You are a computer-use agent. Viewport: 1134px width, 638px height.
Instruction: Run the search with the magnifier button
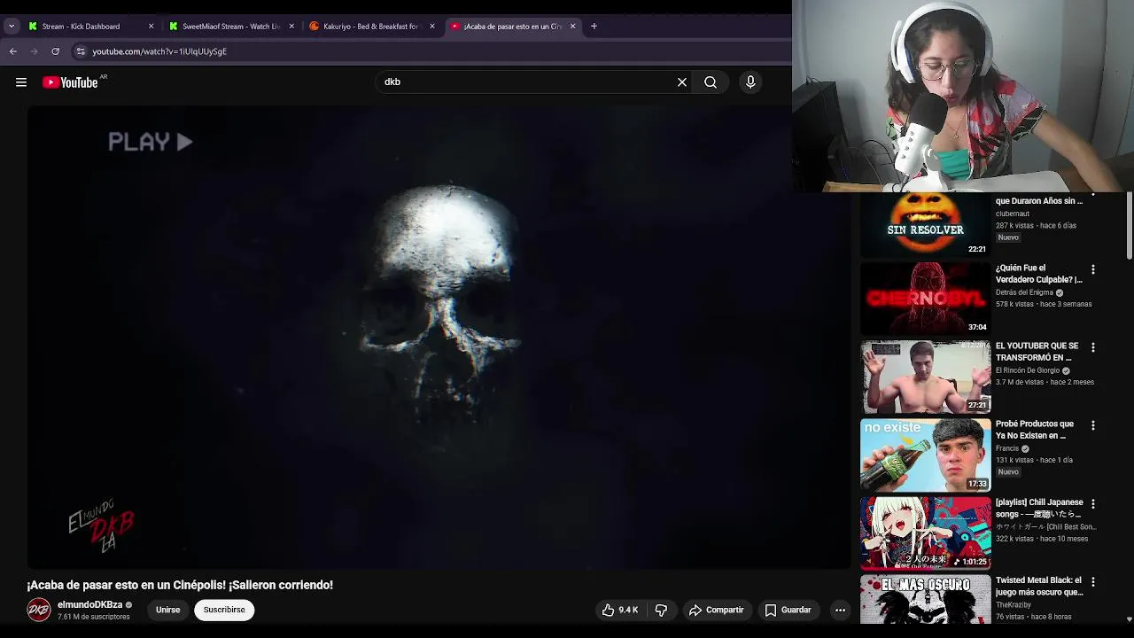tap(711, 82)
